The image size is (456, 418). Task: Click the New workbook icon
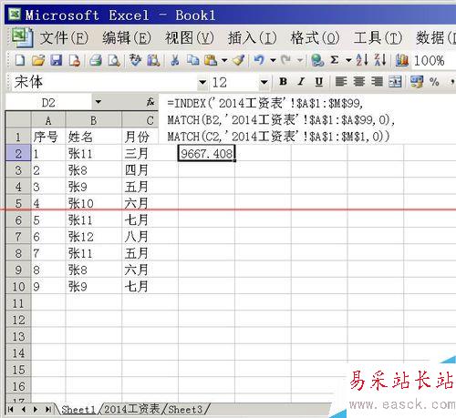[x=20, y=60]
